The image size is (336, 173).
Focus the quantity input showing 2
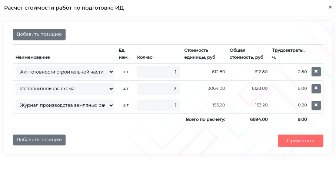click(158, 89)
